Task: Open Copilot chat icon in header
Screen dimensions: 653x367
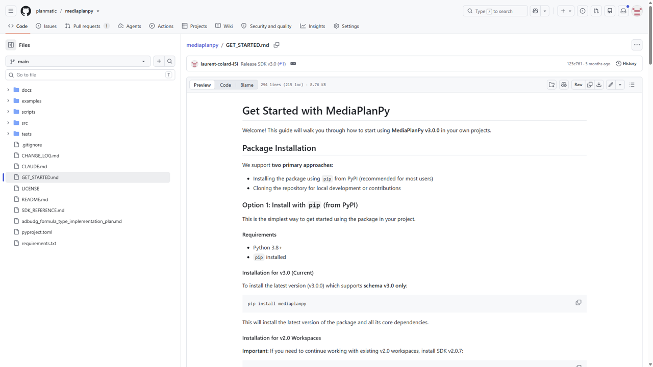Action: click(535, 11)
